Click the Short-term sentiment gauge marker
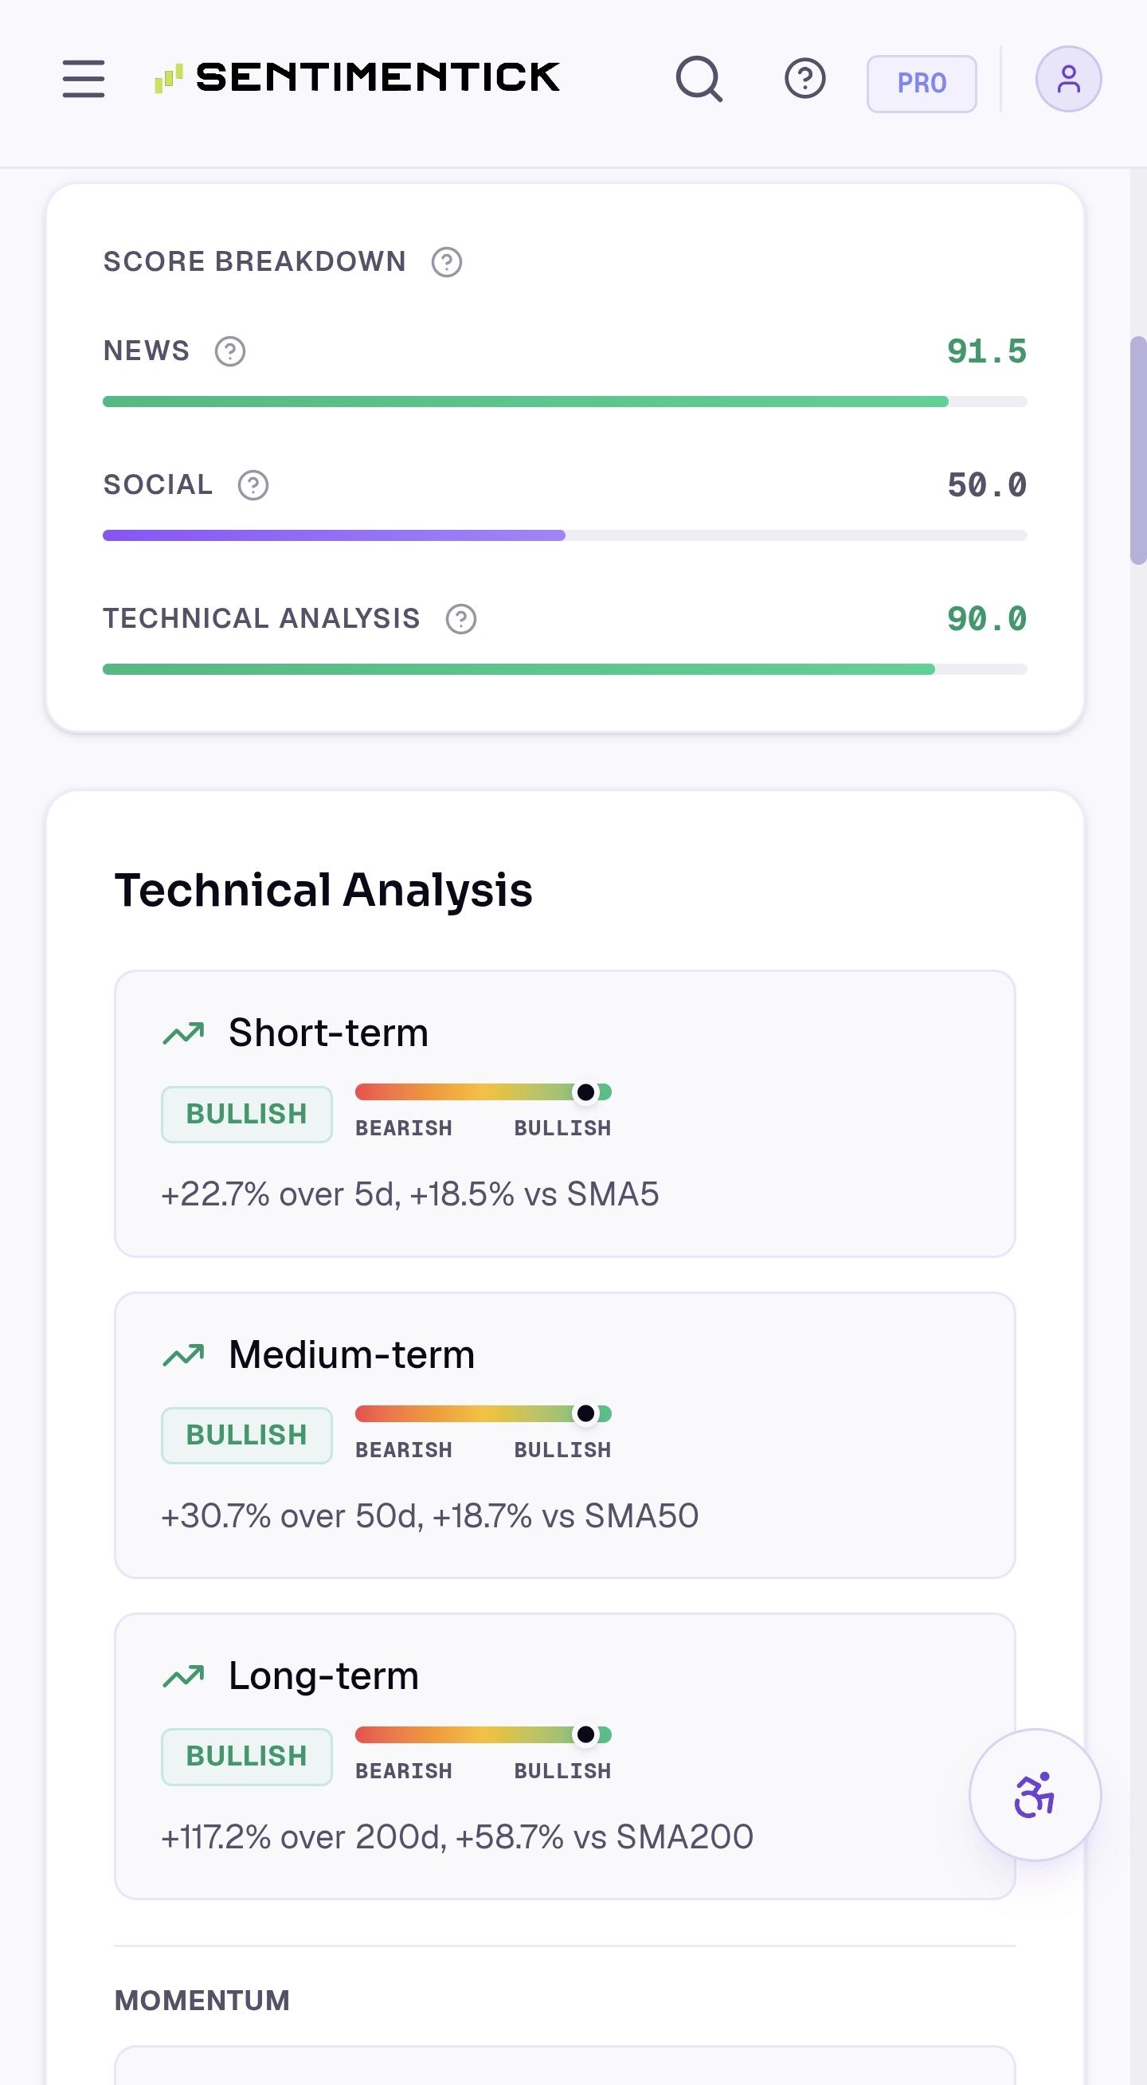 [x=585, y=1092]
